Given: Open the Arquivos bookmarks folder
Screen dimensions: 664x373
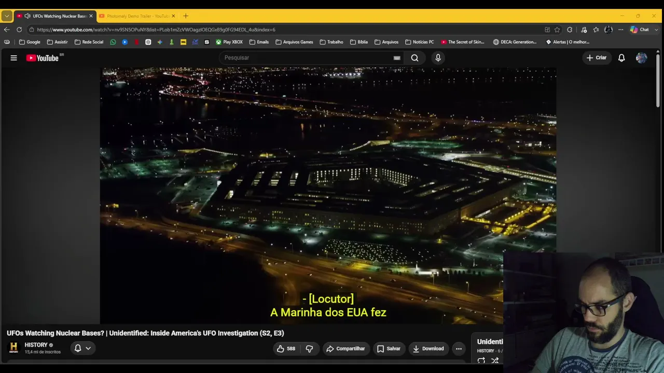Looking at the screenshot, I should (386, 42).
